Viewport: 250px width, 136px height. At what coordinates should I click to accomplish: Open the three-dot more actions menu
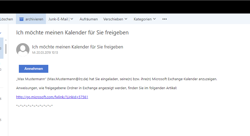pos(165,19)
